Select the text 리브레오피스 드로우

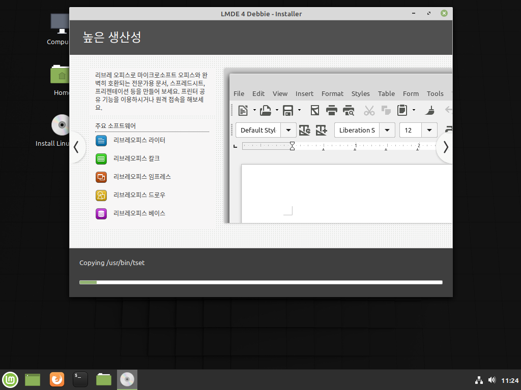(139, 195)
